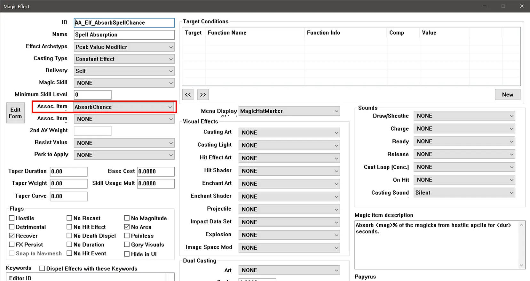Open the Image Space Mod dropdown
Screen dimensions: 530x281
[x=289, y=248]
